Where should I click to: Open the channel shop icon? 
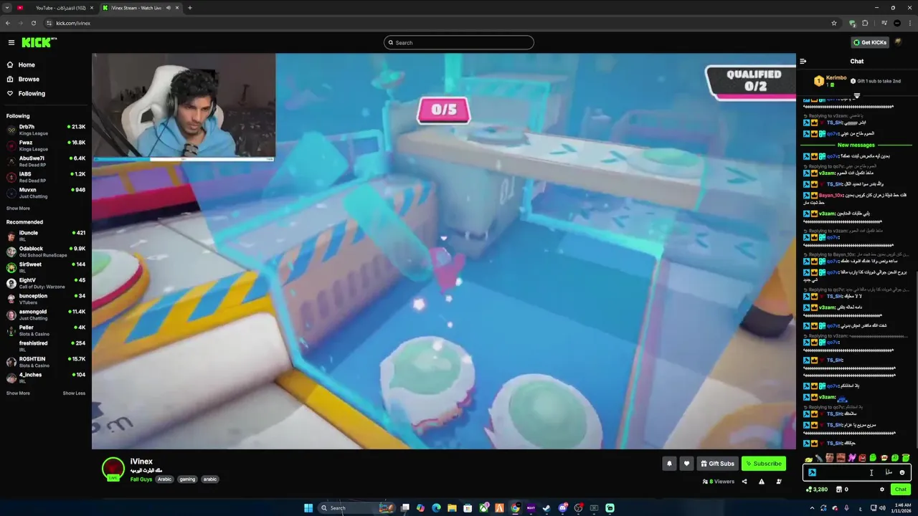[x=838, y=489]
